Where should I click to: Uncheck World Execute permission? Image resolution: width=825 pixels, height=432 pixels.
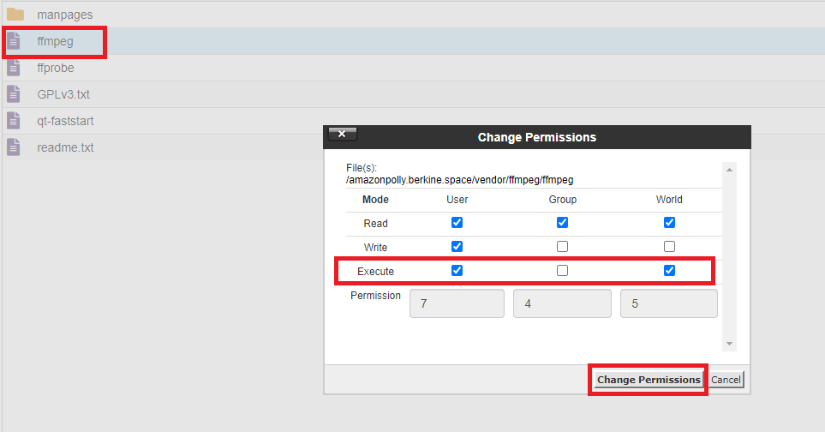point(669,271)
